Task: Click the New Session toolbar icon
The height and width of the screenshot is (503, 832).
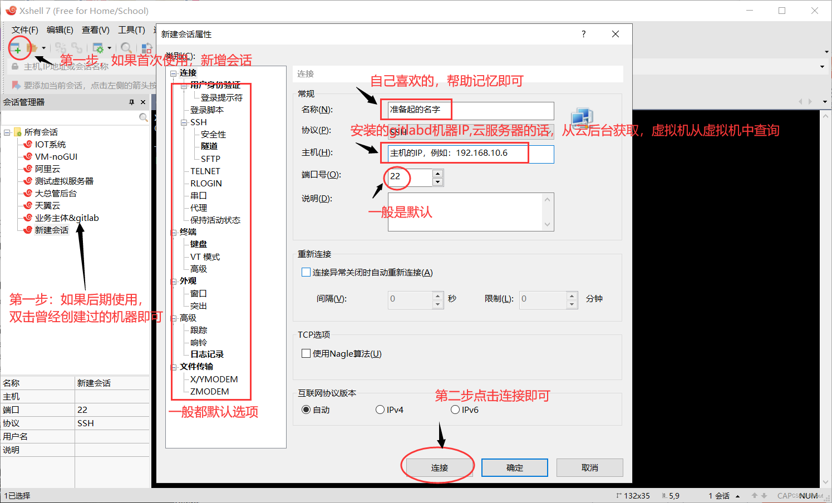Action: [15, 48]
